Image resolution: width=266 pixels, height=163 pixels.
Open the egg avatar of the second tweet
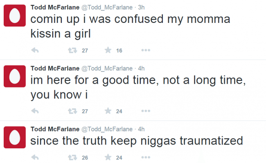pyautogui.click(x=15, y=76)
